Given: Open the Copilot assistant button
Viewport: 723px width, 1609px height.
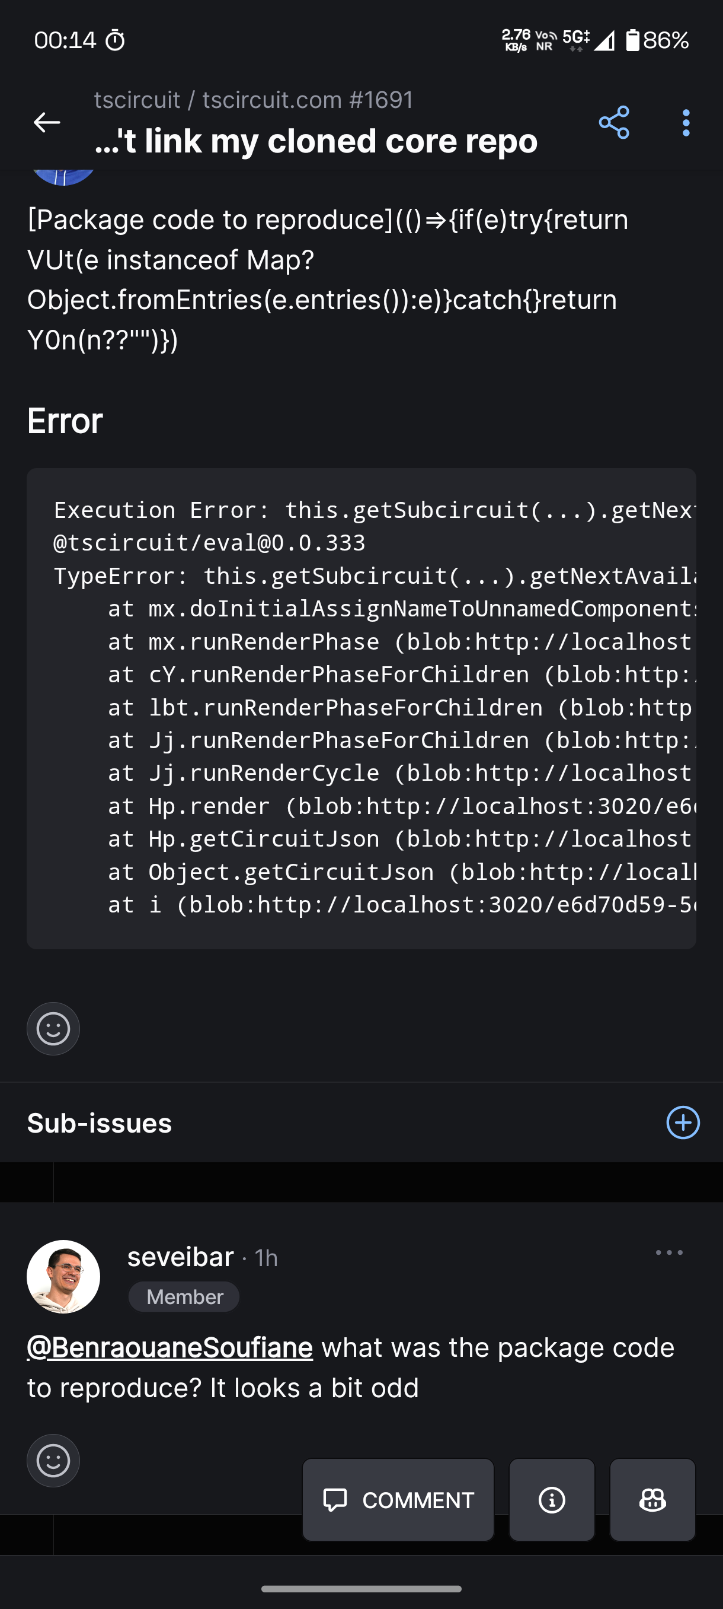Looking at the screenshot, I should pyautogui.click(x=652, y=1500).
